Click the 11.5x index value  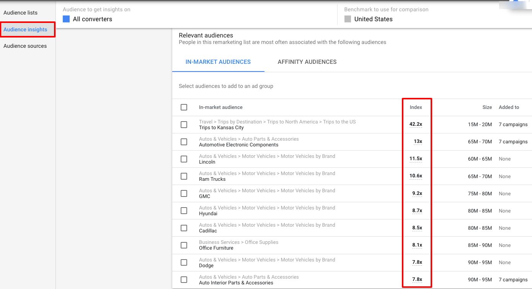coord(416,159)
